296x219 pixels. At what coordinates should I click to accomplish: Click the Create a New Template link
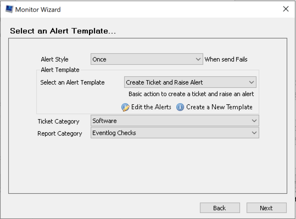point(219,107)
